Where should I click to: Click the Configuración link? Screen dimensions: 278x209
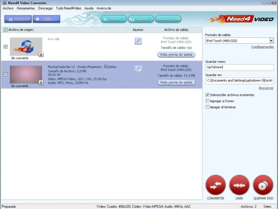[x=262, y=47]
